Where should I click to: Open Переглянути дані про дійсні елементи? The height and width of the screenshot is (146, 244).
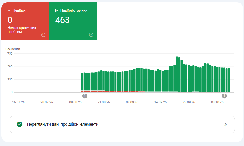[122, 124]
